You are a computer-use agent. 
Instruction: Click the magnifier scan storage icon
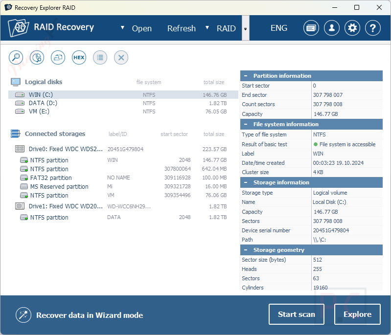pos(16,58)
